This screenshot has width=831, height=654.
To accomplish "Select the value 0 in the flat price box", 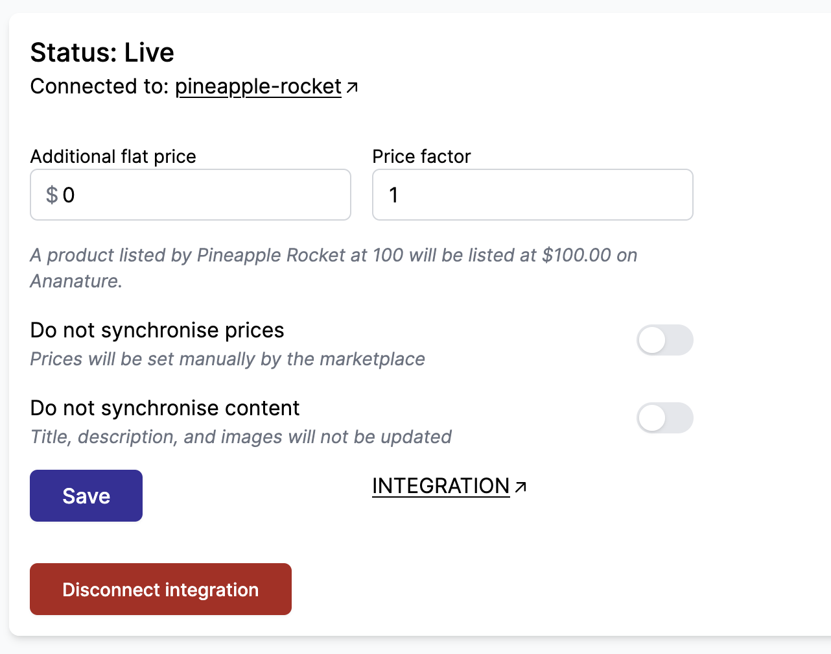I will click(x=67, y=195).
